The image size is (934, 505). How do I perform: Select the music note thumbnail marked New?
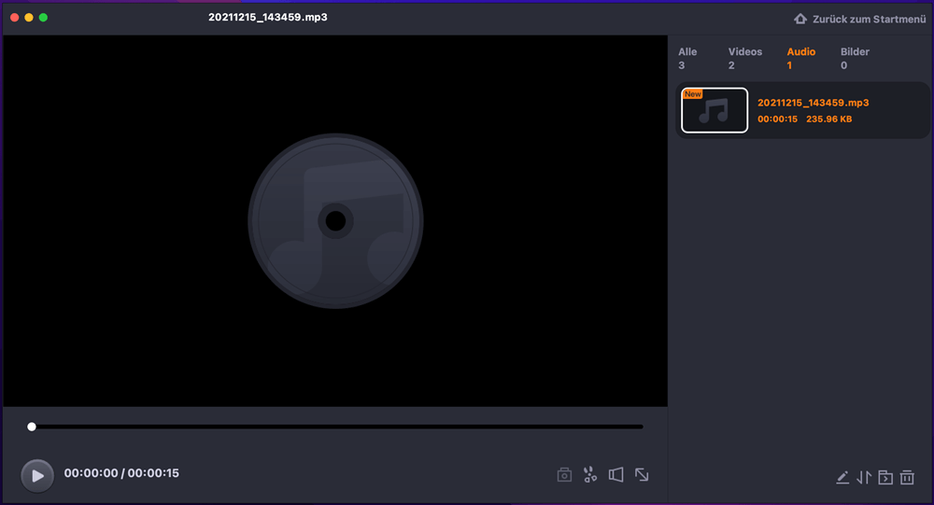(x=715, y=110)
